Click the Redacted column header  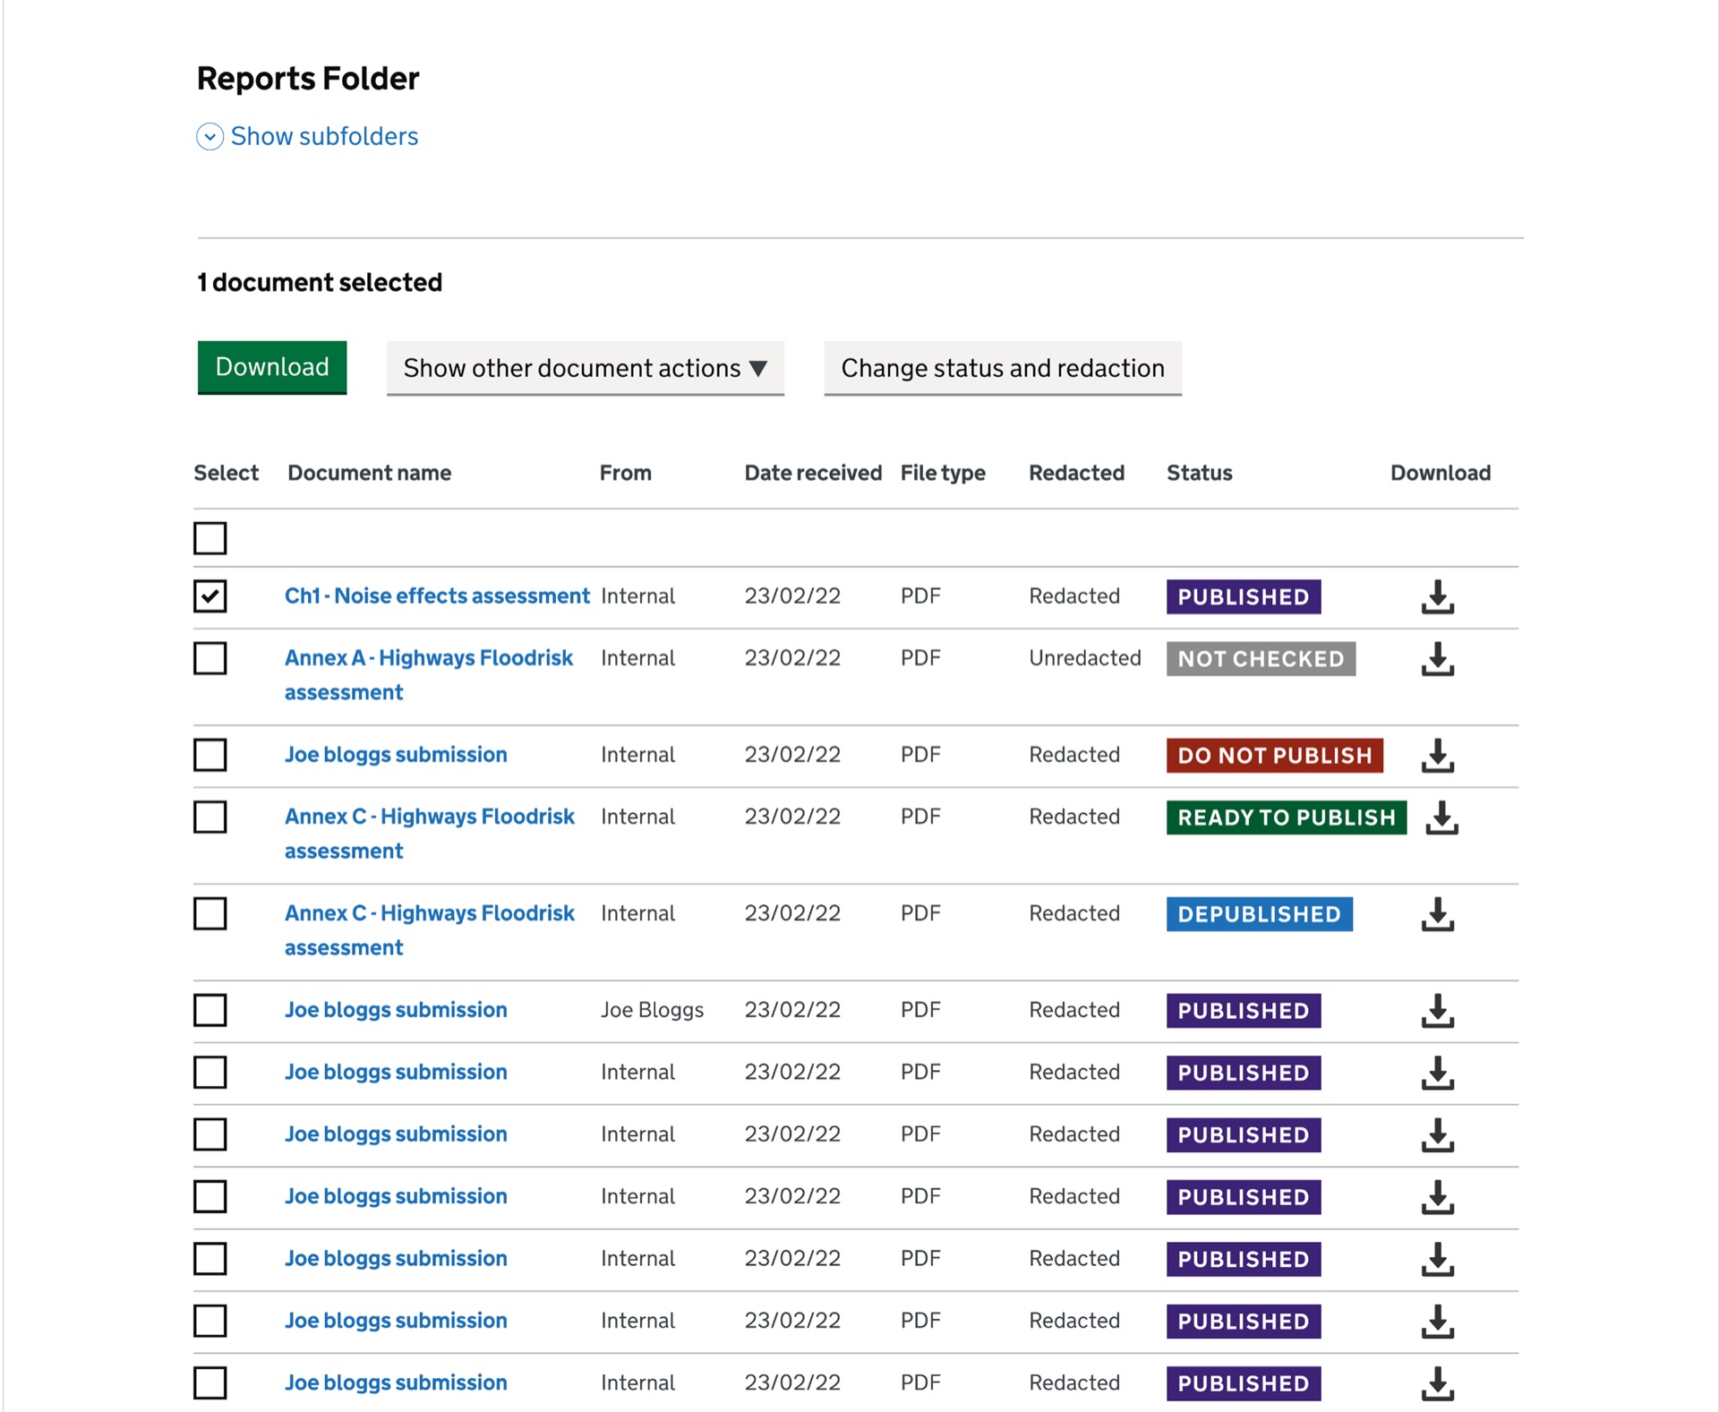click(1076, 473)
